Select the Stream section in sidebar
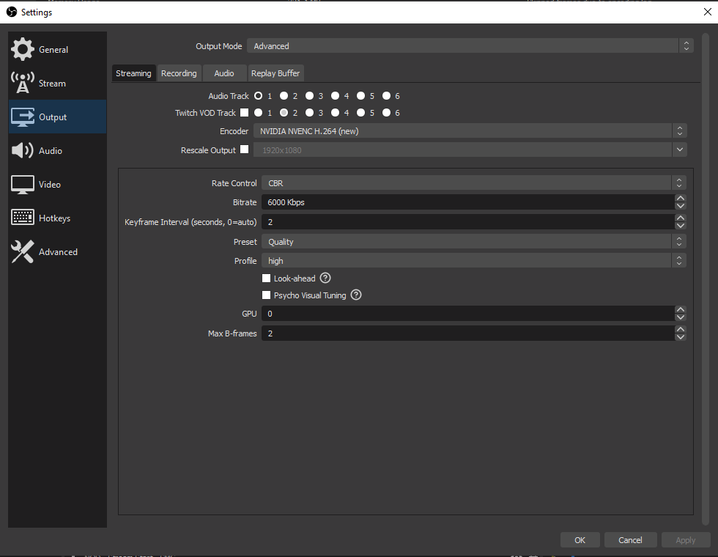The height and width of the screenshot is (557, 718). tap(51, 83)
